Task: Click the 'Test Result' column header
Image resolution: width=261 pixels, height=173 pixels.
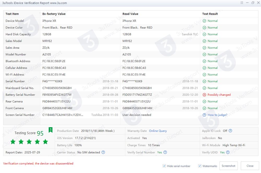Action: (210, 14)
